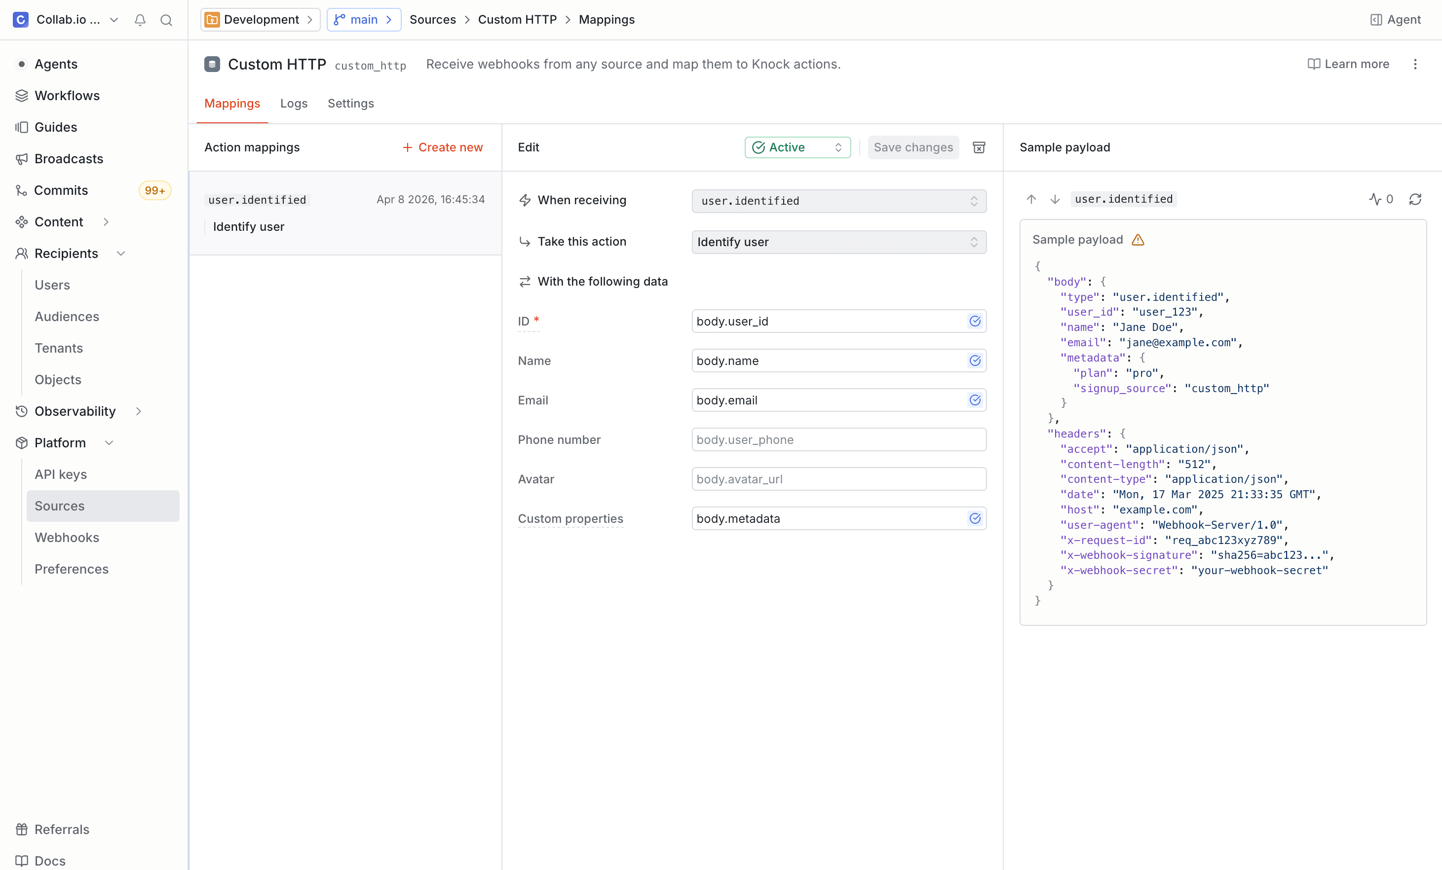The height and width of the screenshot is (870, 1442).
Task: Open the Active status dropdown
Action: click(797, 147)
